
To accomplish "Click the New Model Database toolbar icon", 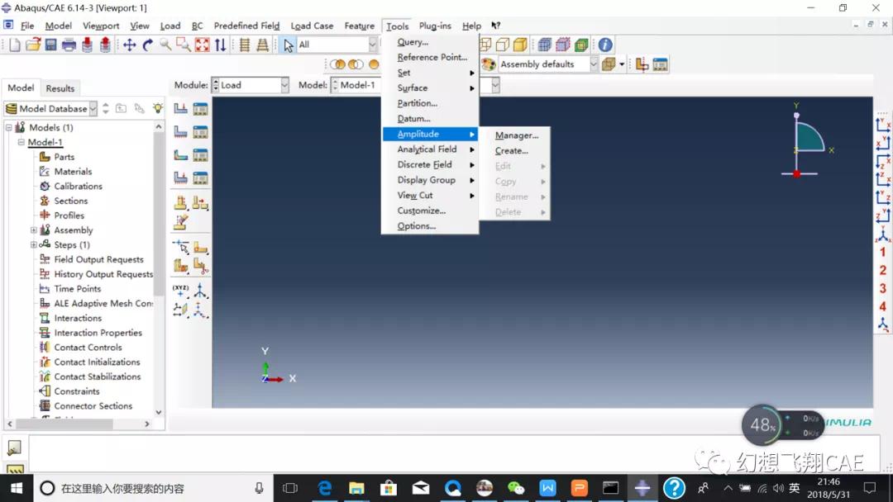I will 15,45.
